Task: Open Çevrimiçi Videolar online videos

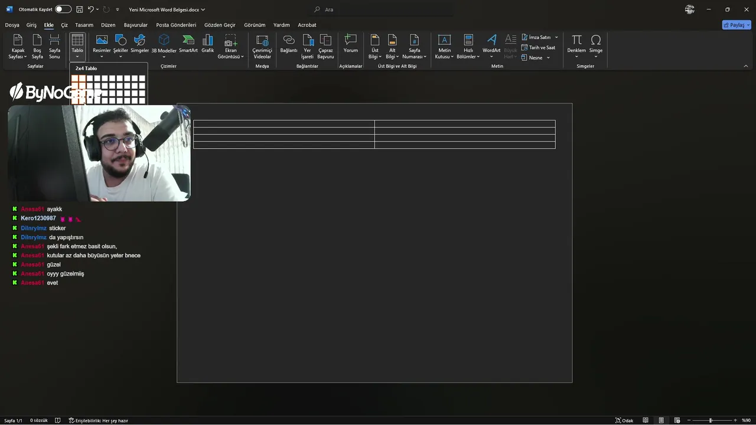Action: (262, 47)
